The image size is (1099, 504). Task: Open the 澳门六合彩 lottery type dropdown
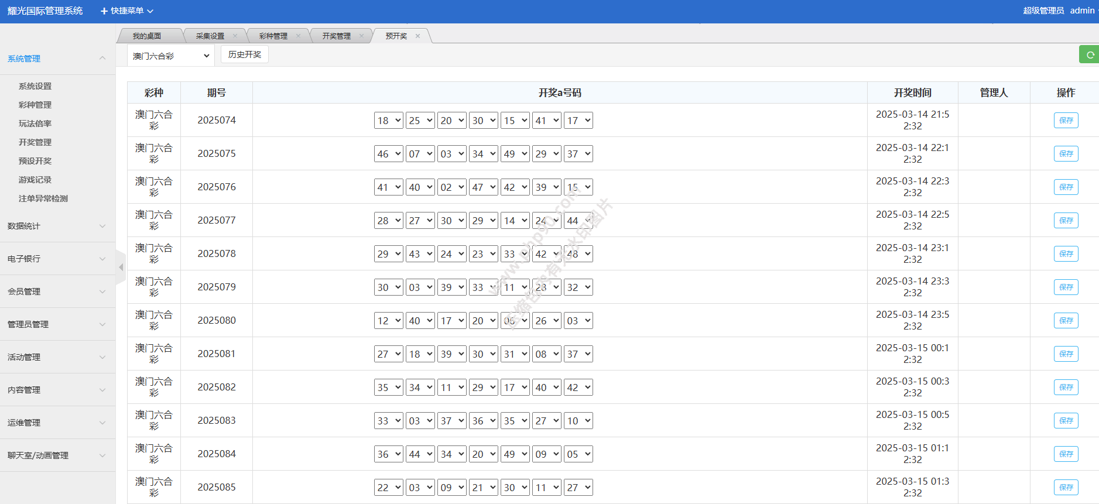point(170,56)
